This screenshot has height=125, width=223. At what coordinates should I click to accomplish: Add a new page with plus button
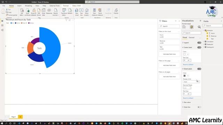click(x=20, y=117)
